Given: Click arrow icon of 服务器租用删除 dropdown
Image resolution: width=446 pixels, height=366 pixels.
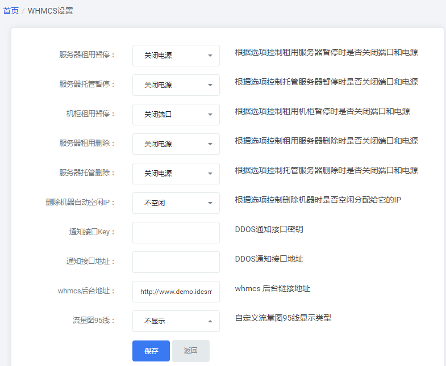Looking at the screenshot, I should (210, 144).
